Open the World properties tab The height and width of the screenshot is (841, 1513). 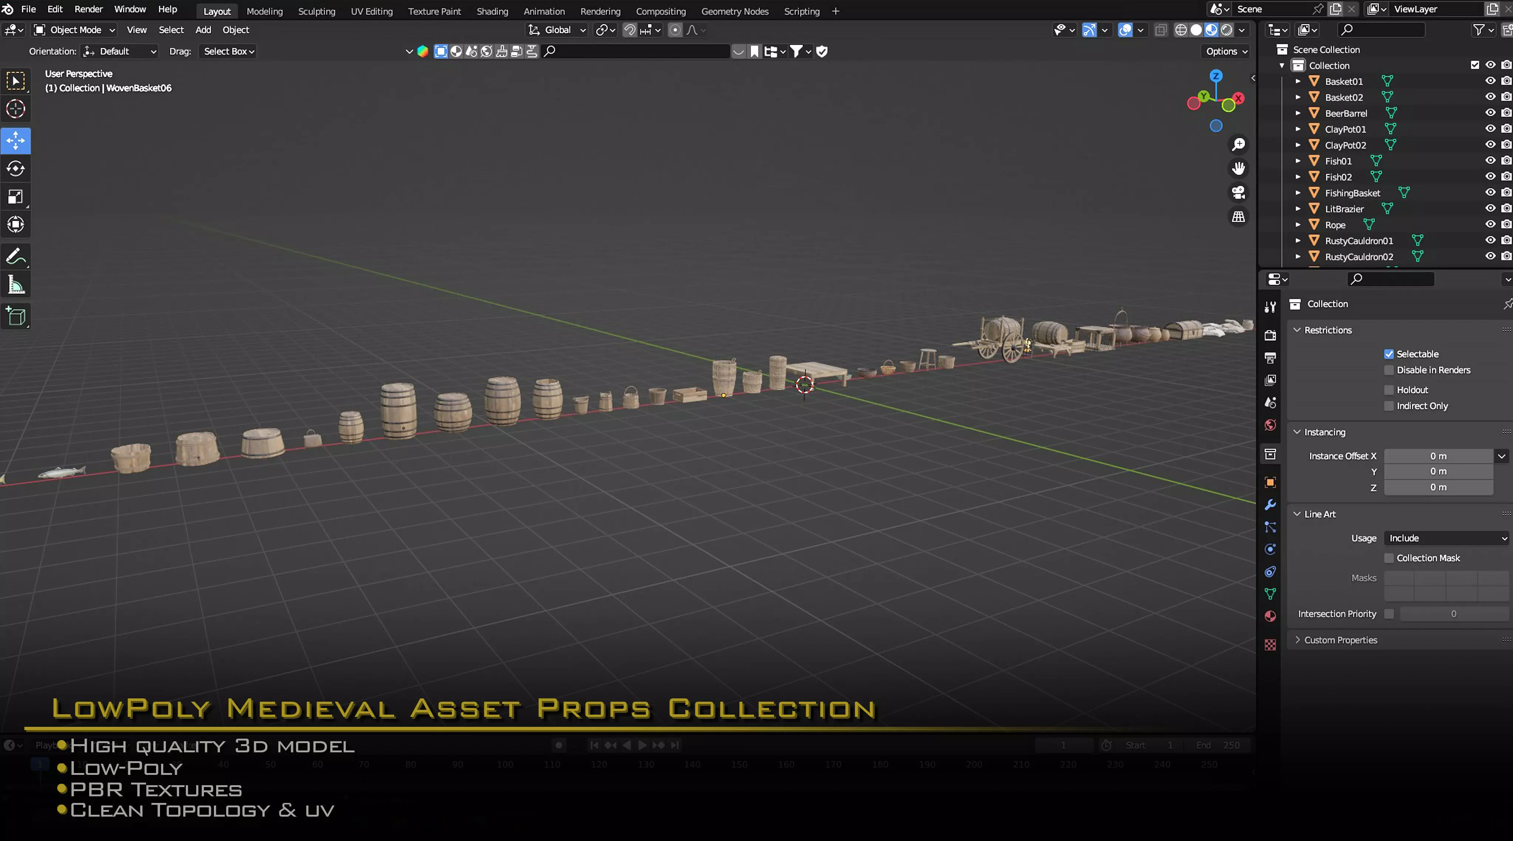(x=1270, y=425)
